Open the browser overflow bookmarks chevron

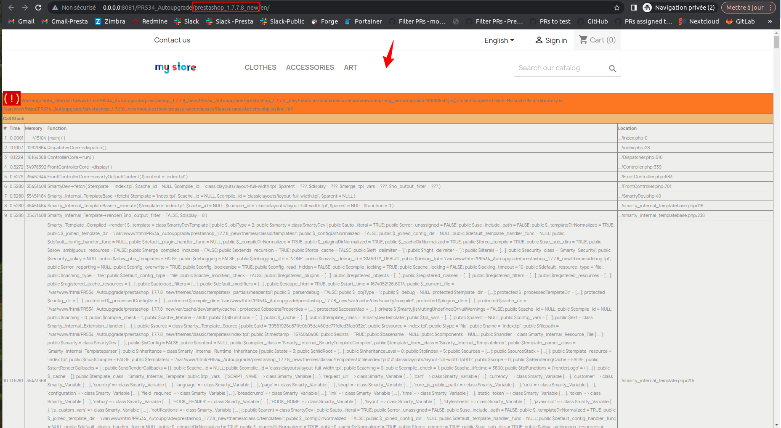coord(770,21)
